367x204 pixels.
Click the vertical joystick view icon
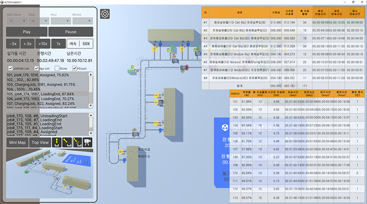click(57, 143)
